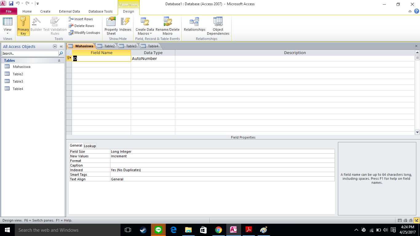Image resolution: width=420 pixels, height=236 pixels.
Task: Open the LINE app on taskbar
Action: tap(158, 230)
